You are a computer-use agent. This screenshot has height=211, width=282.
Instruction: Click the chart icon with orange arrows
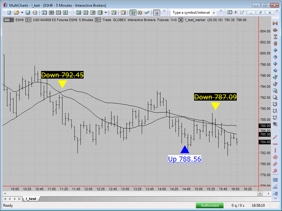(x=93, y=13)
